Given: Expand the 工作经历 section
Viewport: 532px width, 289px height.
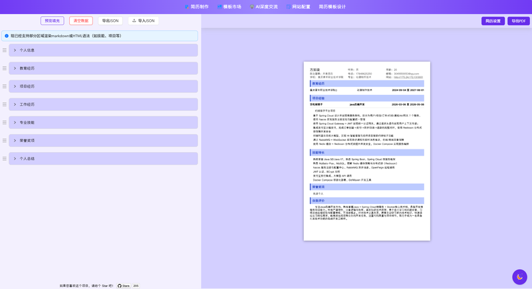Looking at the screenshot, I should 103,104.
